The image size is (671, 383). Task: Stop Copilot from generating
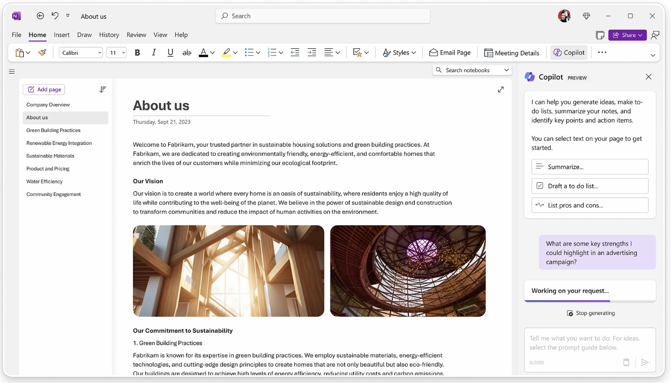590,313
